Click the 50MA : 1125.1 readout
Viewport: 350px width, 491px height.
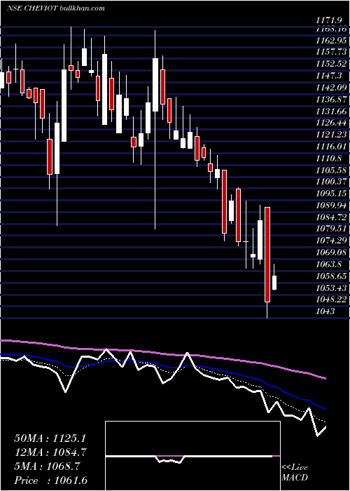pos(50,438)
